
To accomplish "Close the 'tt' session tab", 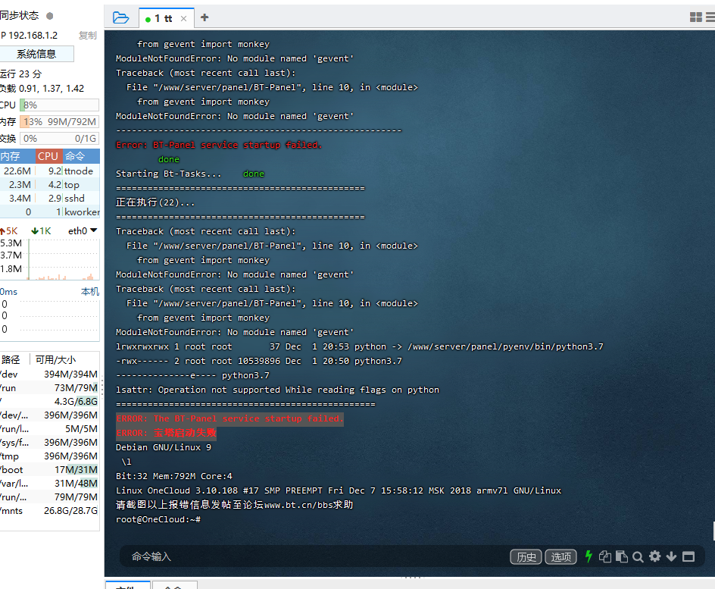I will tap(183, 19).
